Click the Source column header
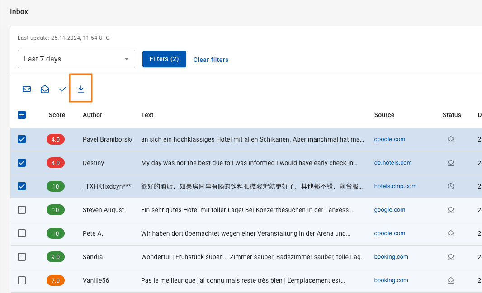 tap(384, 115)
